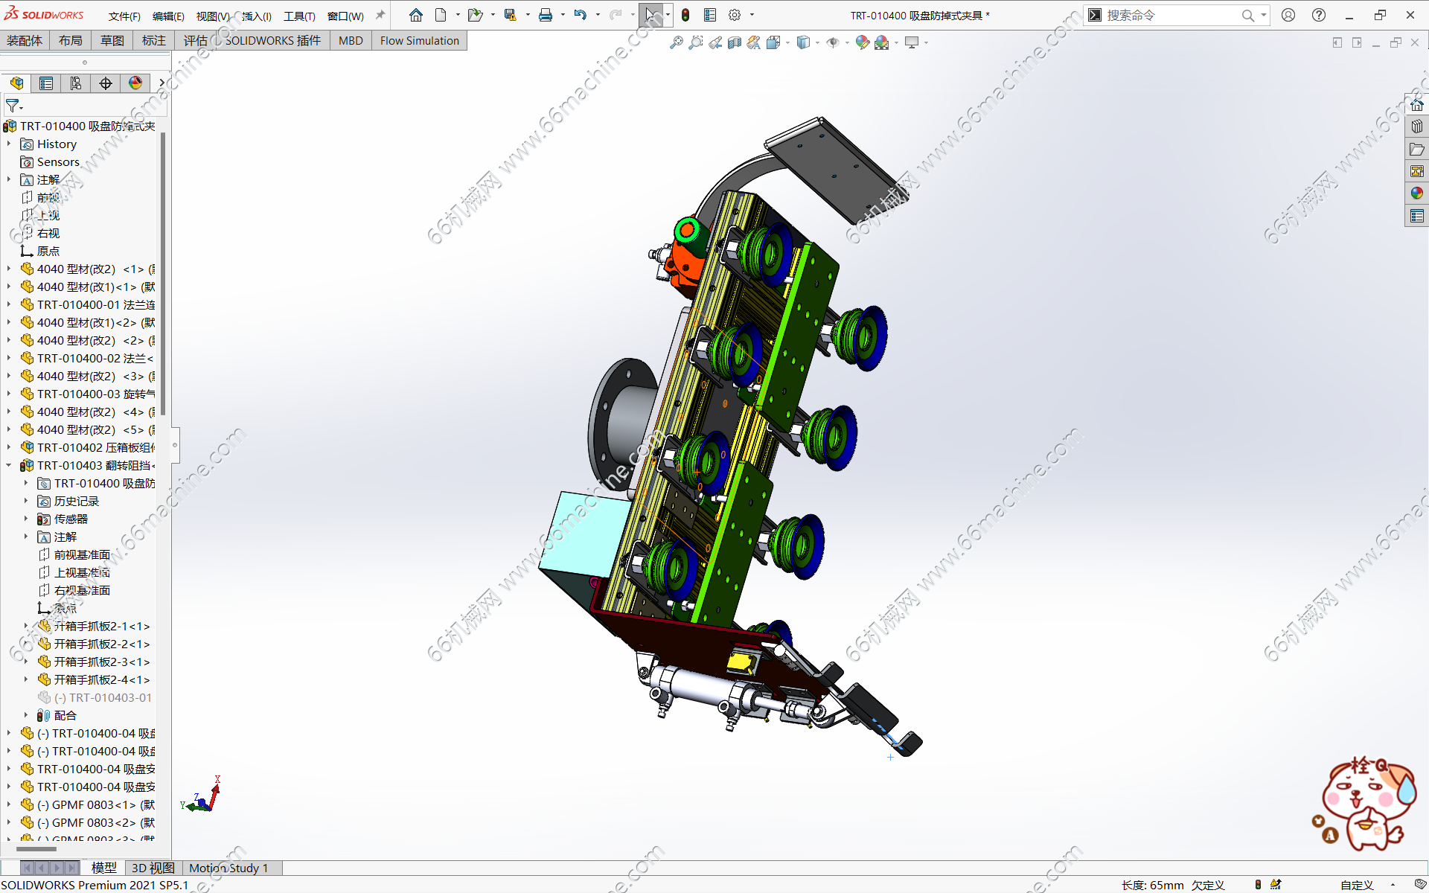Open the ConfigurationManager tab icon
Viewport: 1429px width, 893px height.
[x=76, y=83]
